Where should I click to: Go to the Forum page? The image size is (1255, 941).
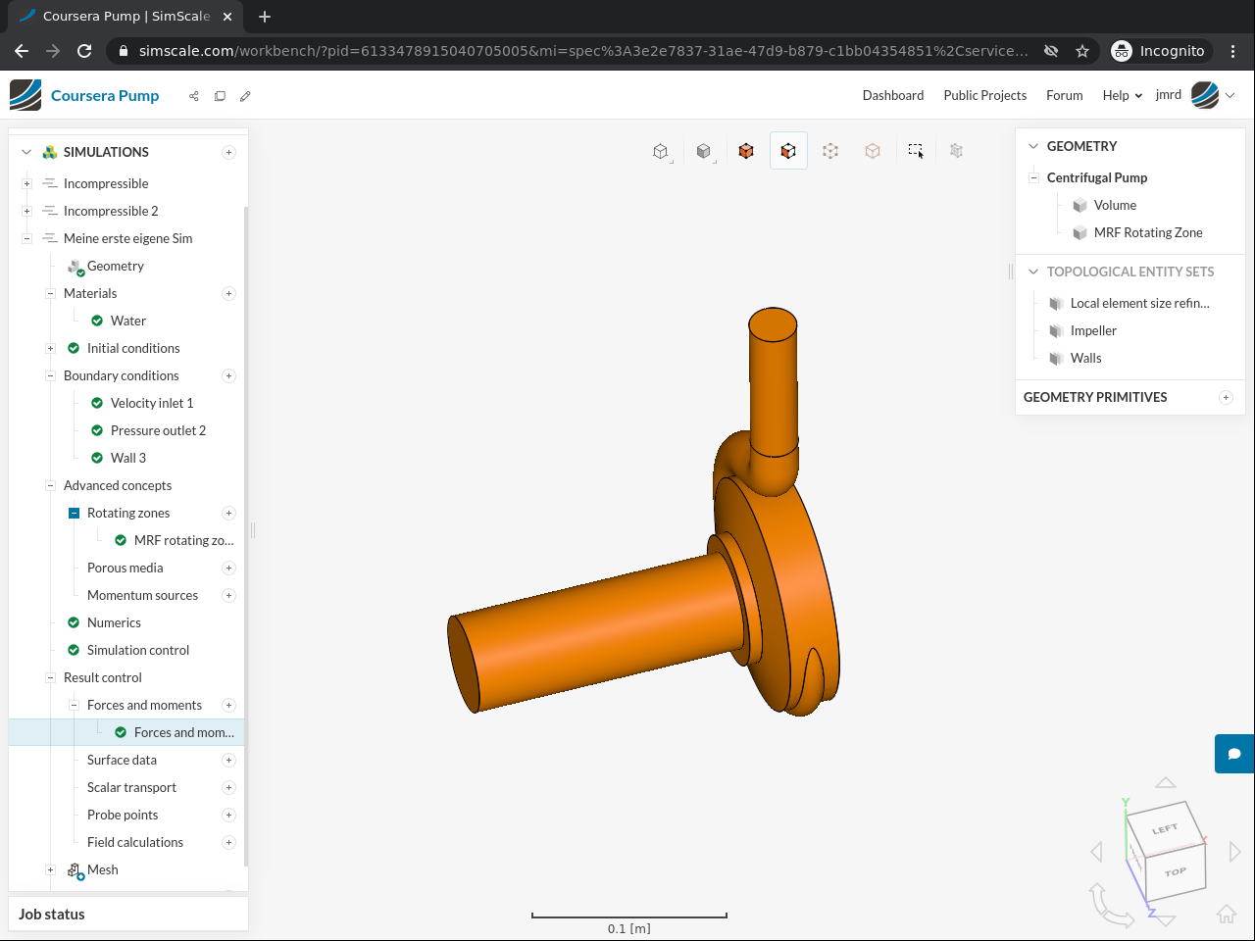pos(1064,95)
